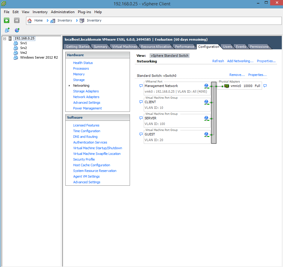Select Windows Server 2012 R2 in tree
Viewport: 283px width, 267px height.
39,57
